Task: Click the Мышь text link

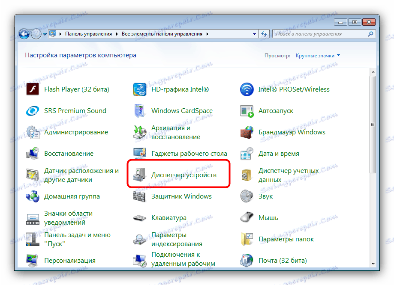Action: (x=268, y=218)
